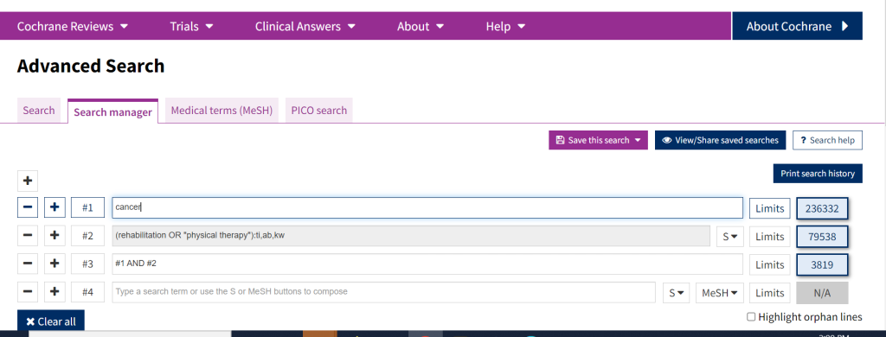Remove search line #1 with minus icon
The image size is (886, 337).
coord(28,207)
